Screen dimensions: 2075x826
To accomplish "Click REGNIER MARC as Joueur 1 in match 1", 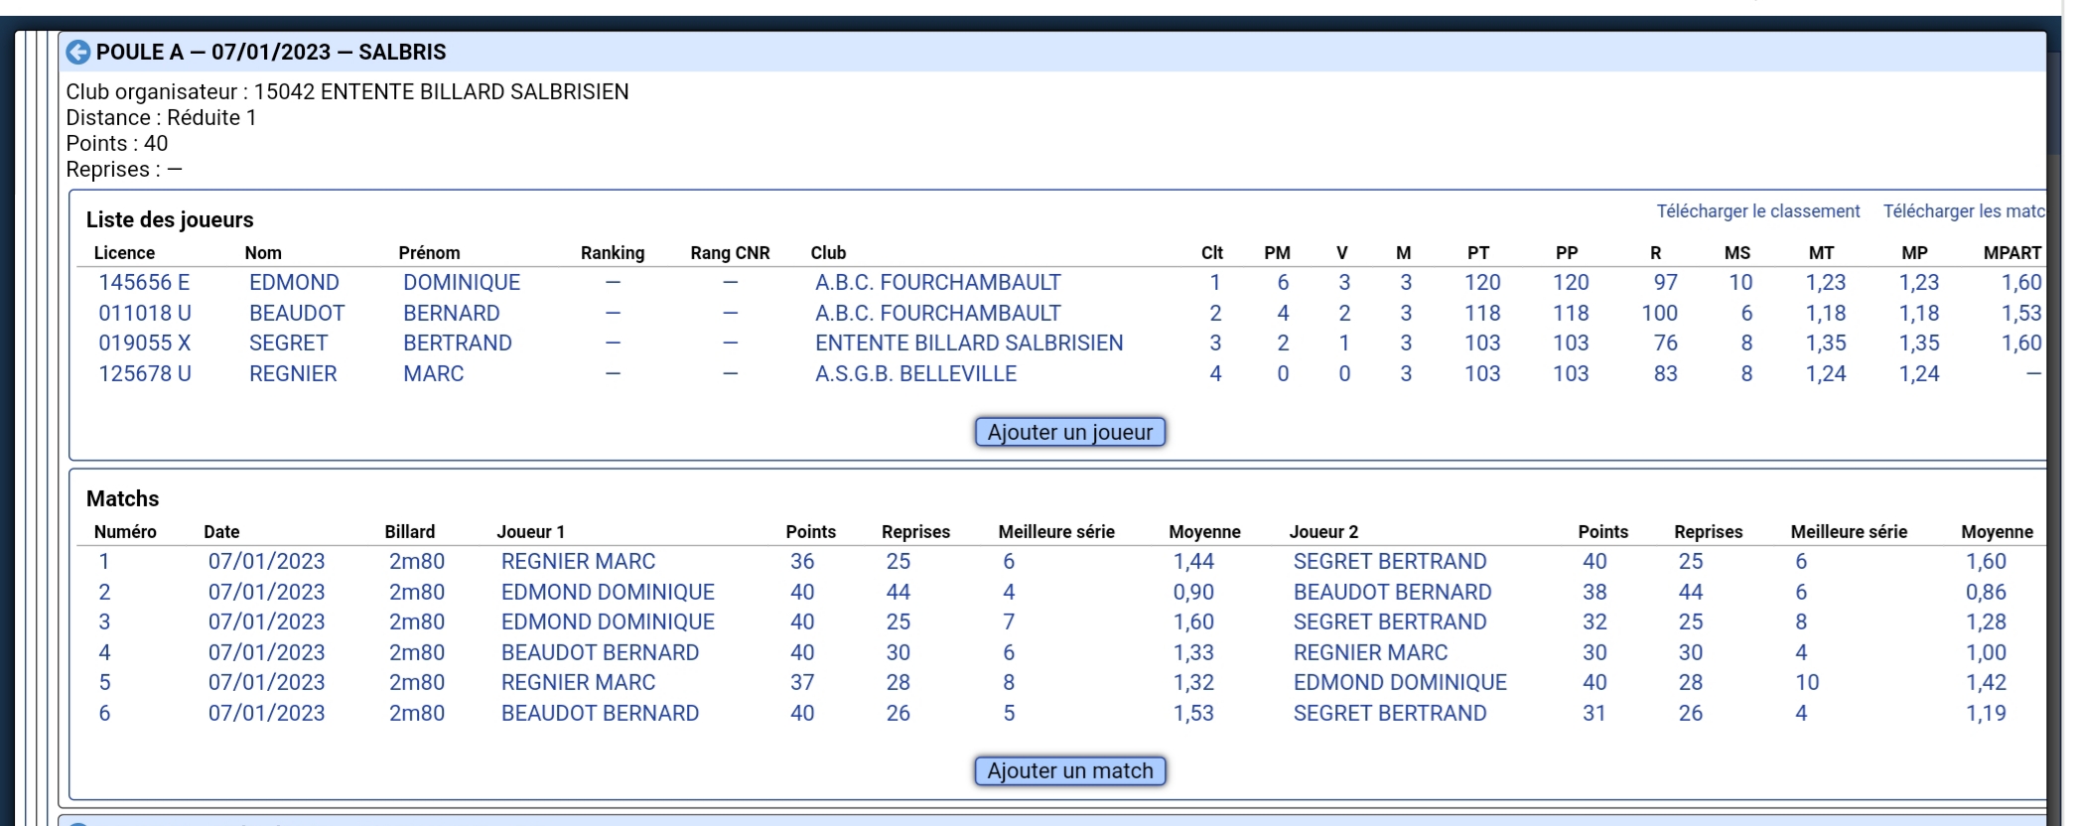I will point(578,562).
